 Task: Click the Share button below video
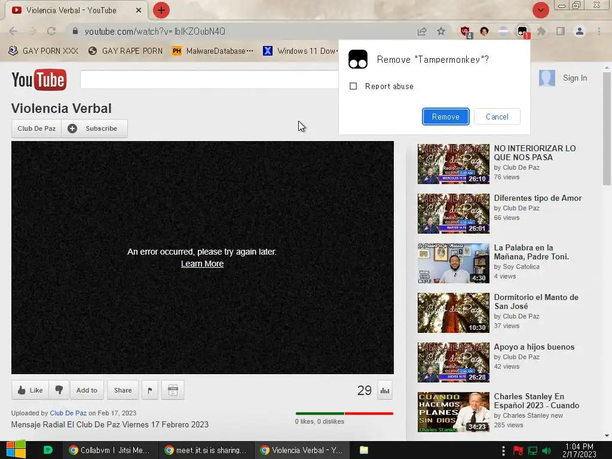(x=123, y=390)
